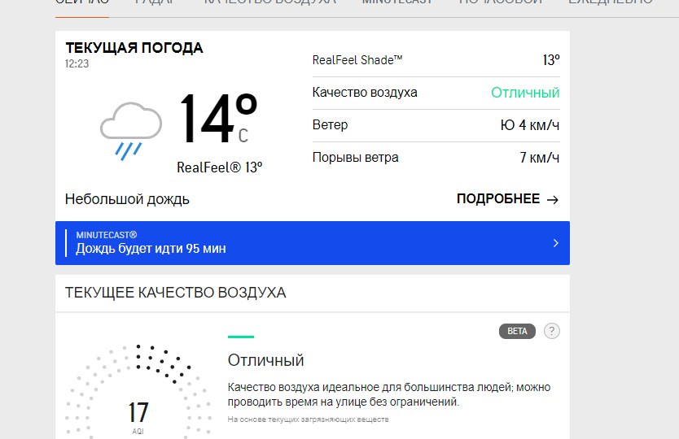Click the 'RealFeel Shade™' label
Image resolution: width=679 pixels, height=439 pixels.
click(357, 60)
